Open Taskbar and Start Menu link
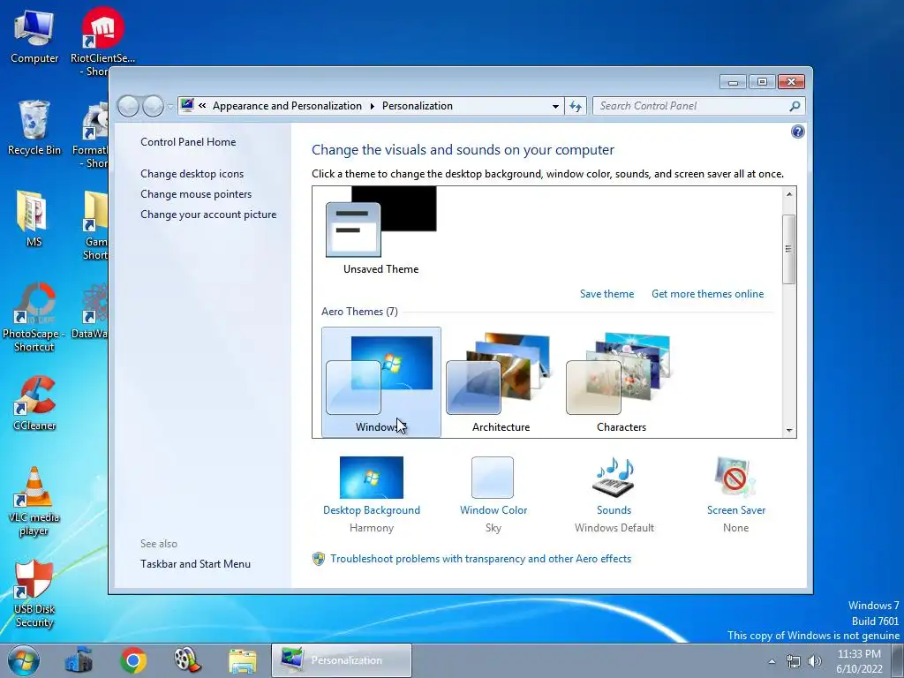Image resolution: width=904 pixels, height=678 pixels. click(195, 564)
